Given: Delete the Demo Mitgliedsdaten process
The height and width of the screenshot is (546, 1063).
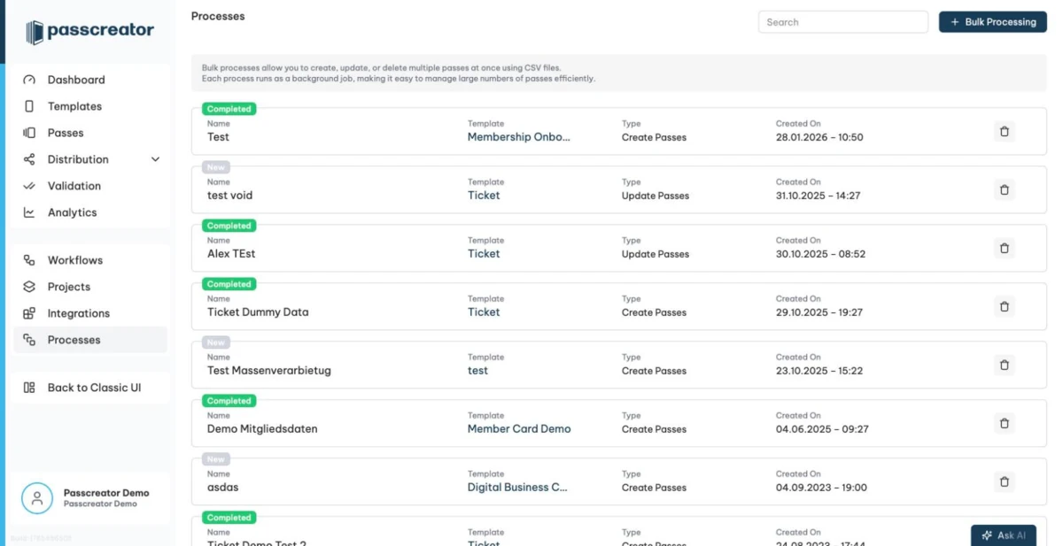Looking at the screenshot, I should [x=1004, y=423].
